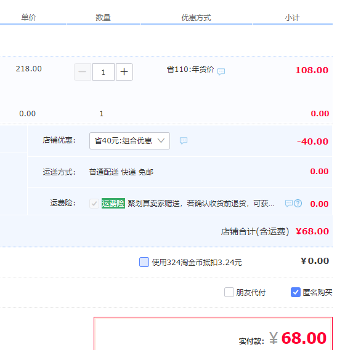
Task: Open the question mark help icon for 运费险
Action: [298, 204]
